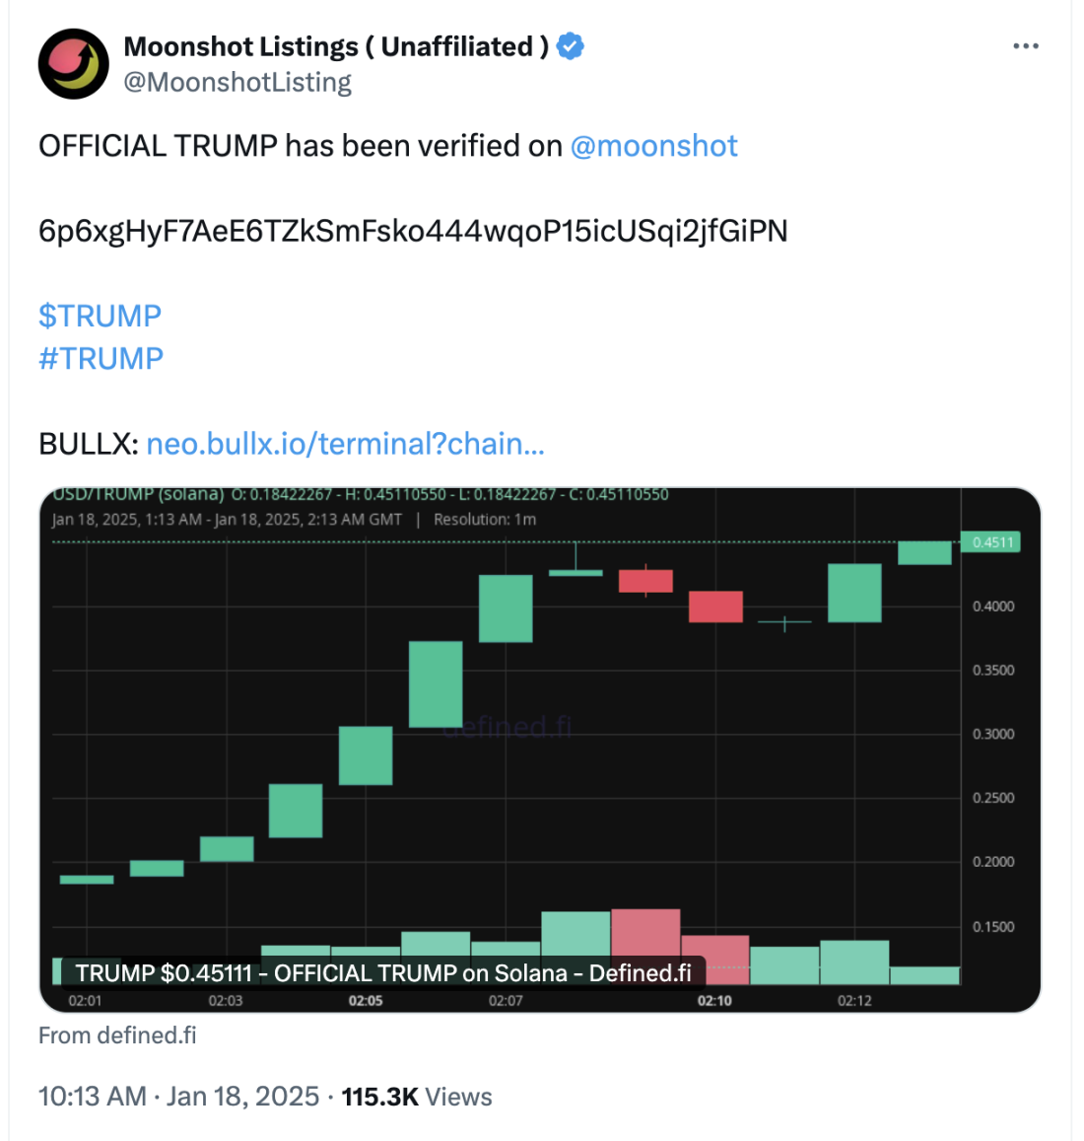Click the 'Resolution: 1m' chart label
Viewport: 1084px width, 1141px height.
coord(485,520)
